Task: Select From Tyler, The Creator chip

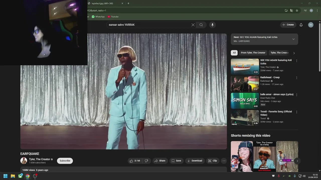Action: point(253,53)
